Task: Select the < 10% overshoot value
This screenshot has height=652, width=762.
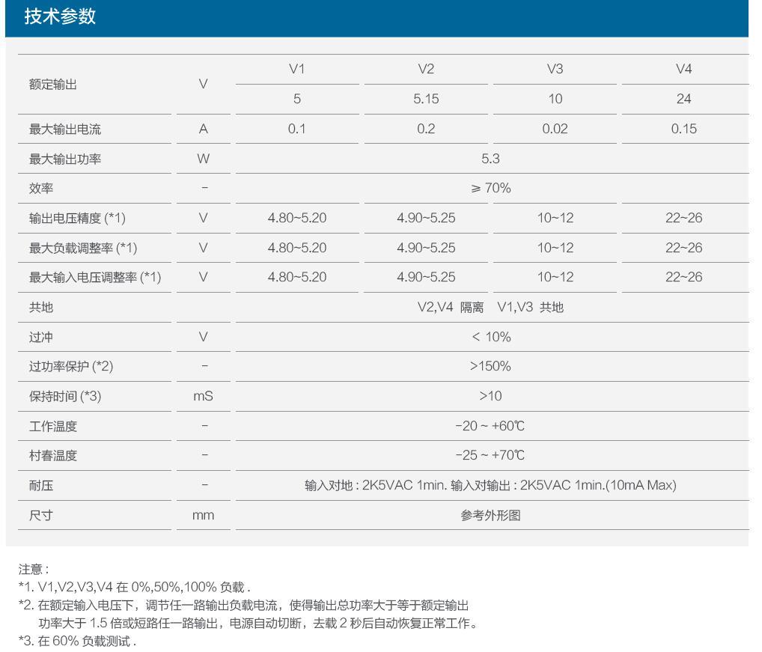Action: (491, 337)
